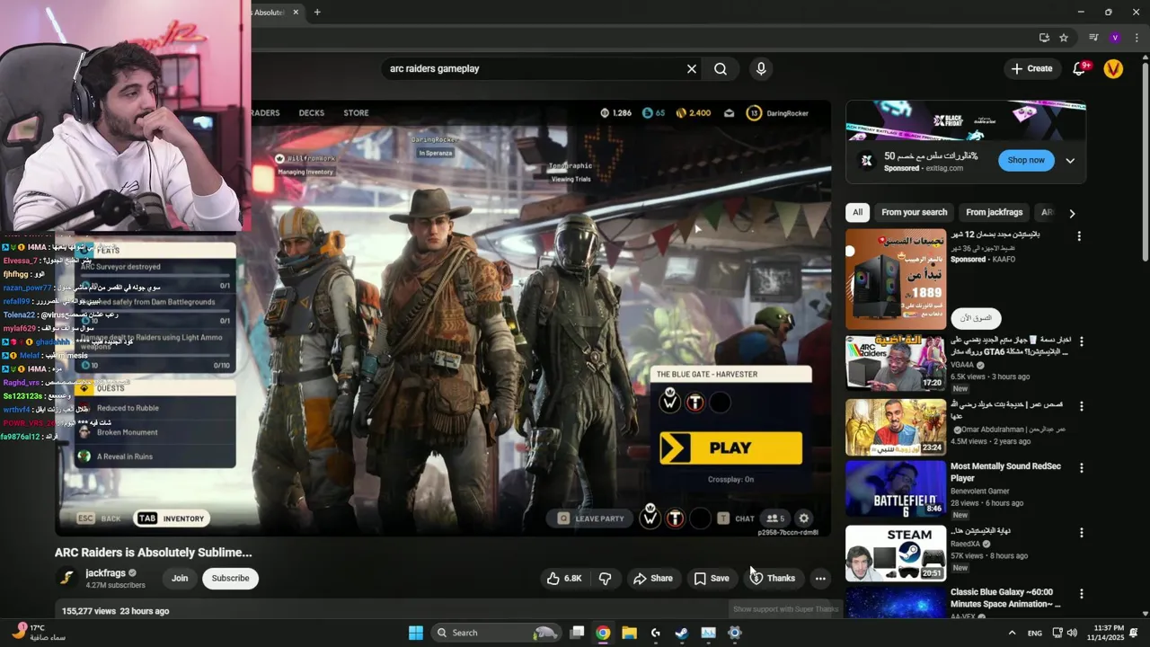The height and width of the screenshot is (647, 1150).
Task: Open the weather widget showing 17°C
Action: [38, 633]
